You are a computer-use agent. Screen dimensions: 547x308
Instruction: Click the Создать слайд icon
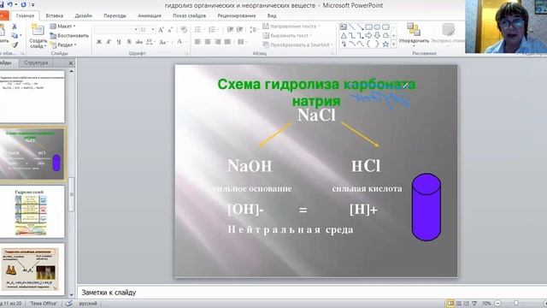(x=38, y=30)
